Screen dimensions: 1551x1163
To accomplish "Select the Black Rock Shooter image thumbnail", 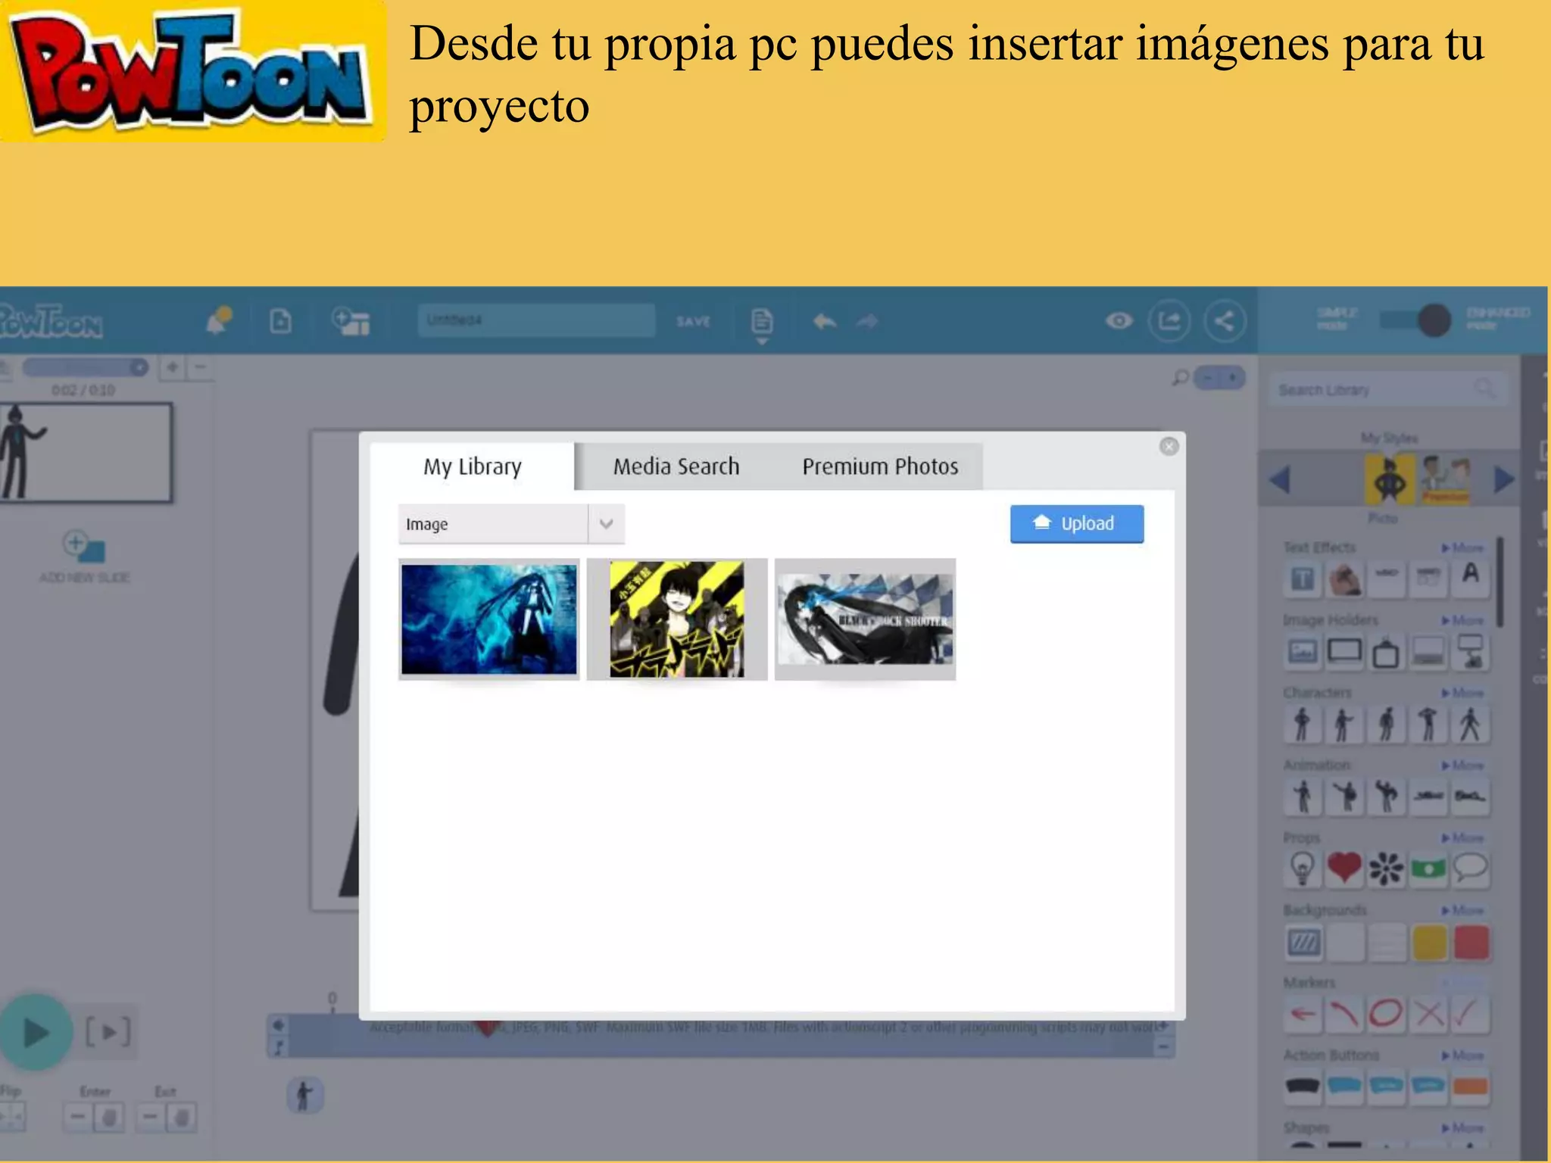I will click(865, 619).
